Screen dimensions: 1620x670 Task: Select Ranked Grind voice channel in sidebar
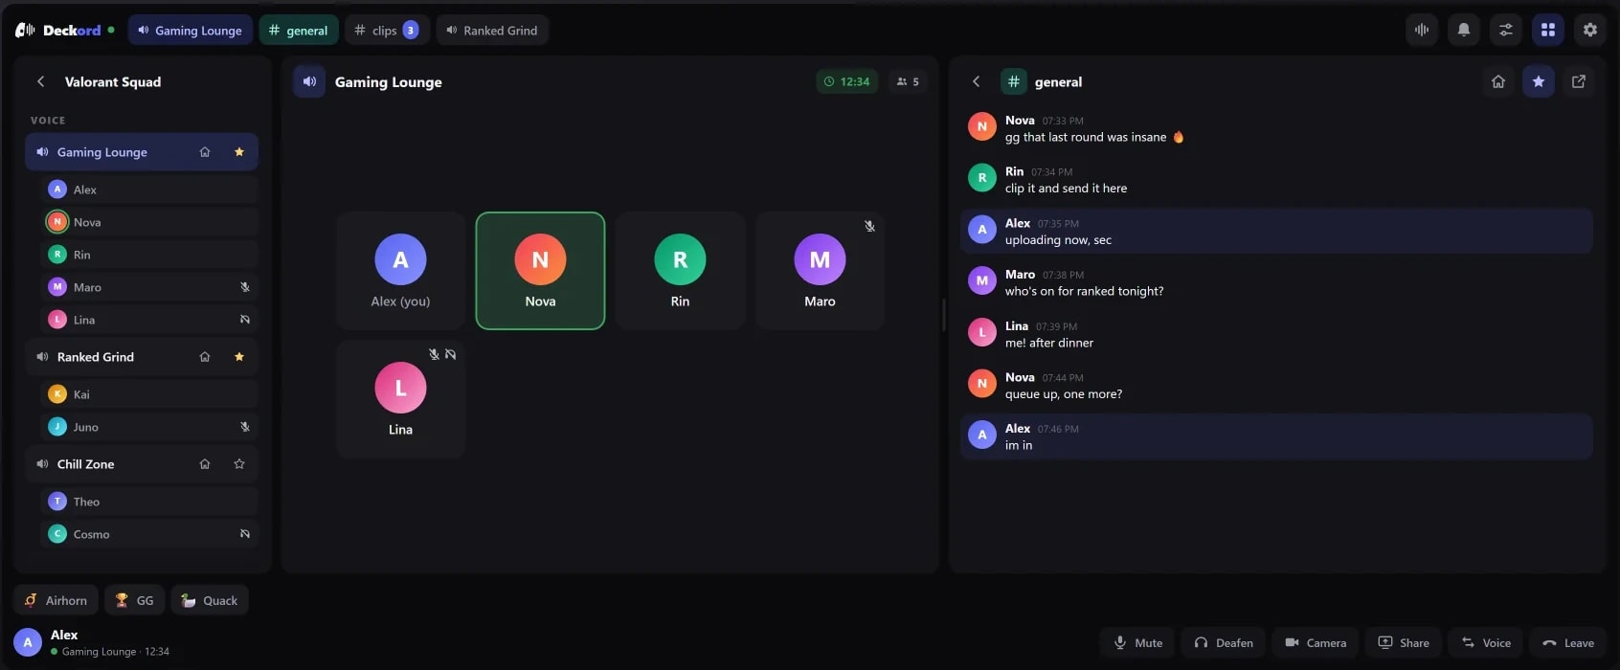[142, 357]
